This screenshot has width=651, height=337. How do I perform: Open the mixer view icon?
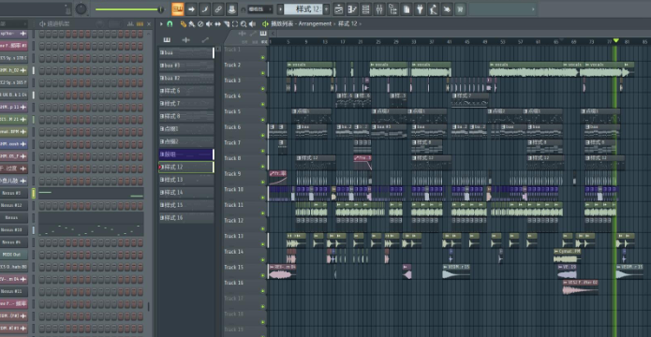coord(379,9)
